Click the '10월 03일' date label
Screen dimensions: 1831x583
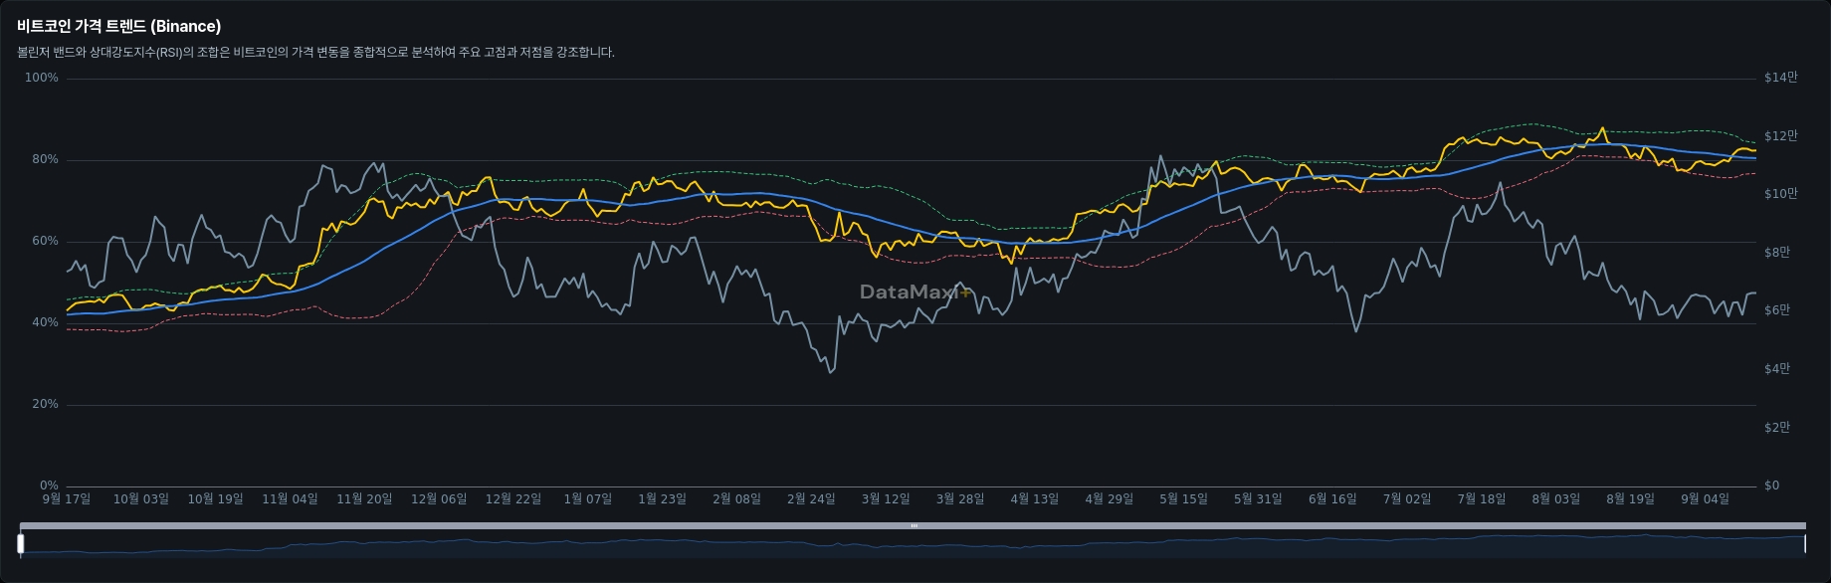pos(141,499)
